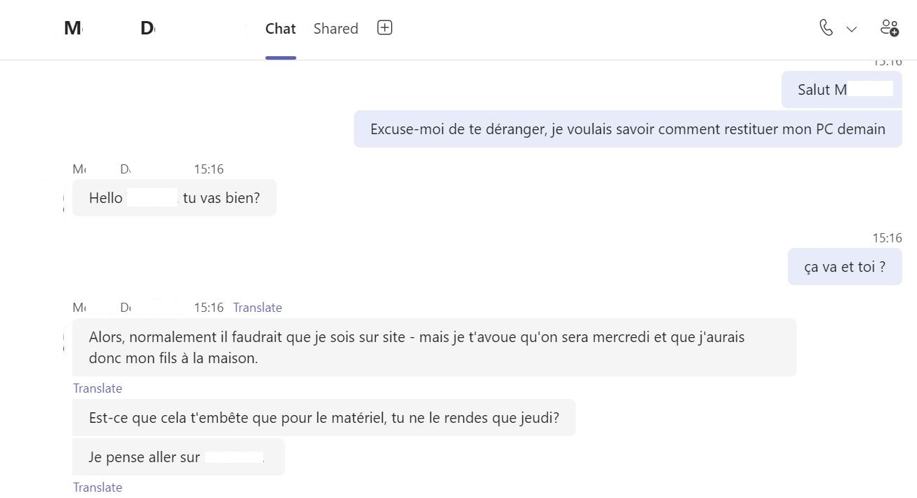Start an audio call using phone icon
The width and height of the screenshot is (917, 498).
(826, 28)
